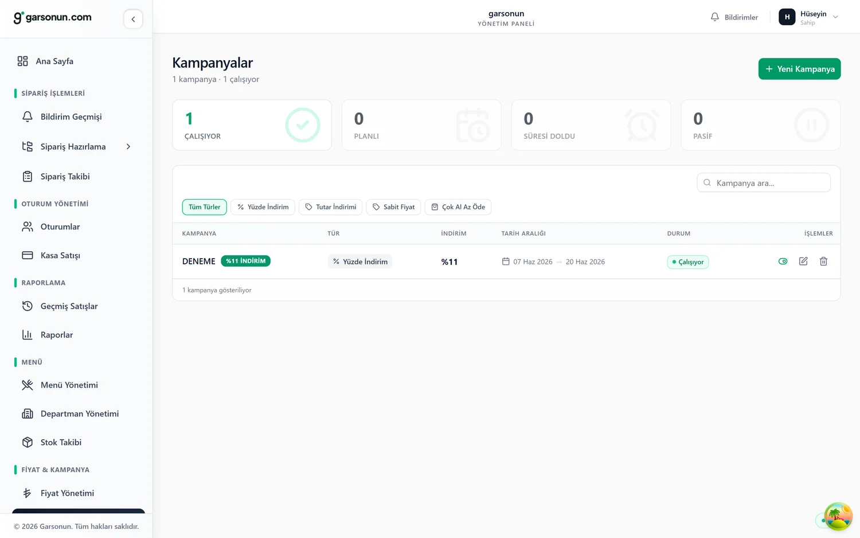The width and height of the screenshot is (860, 538).
Task: Filter by Yüzde İndirim type
Action: (263, 207)
